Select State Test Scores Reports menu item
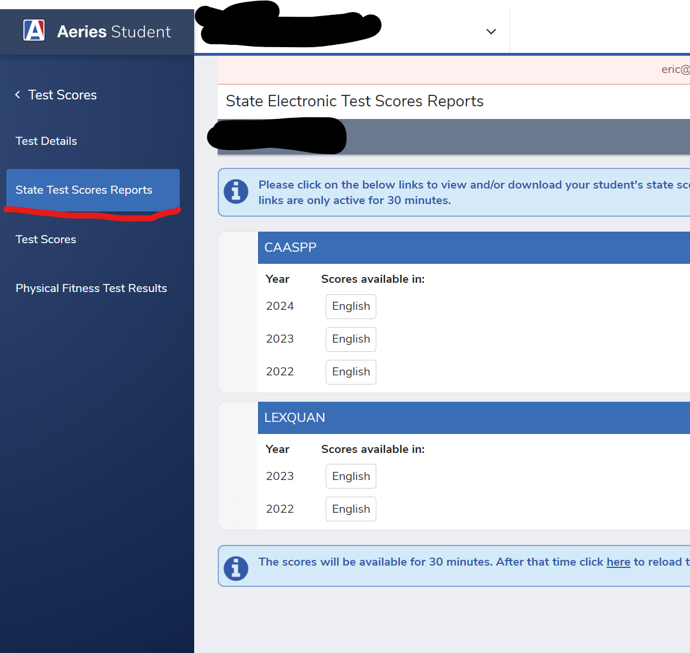 click(93, 190)
